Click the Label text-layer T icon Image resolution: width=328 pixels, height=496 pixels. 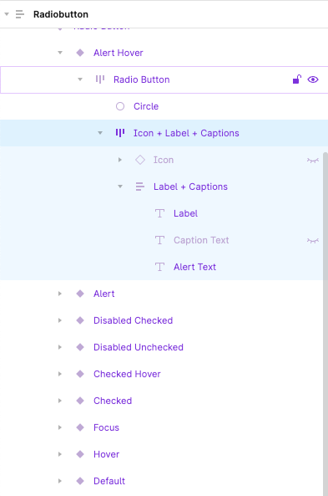(160, 213)
